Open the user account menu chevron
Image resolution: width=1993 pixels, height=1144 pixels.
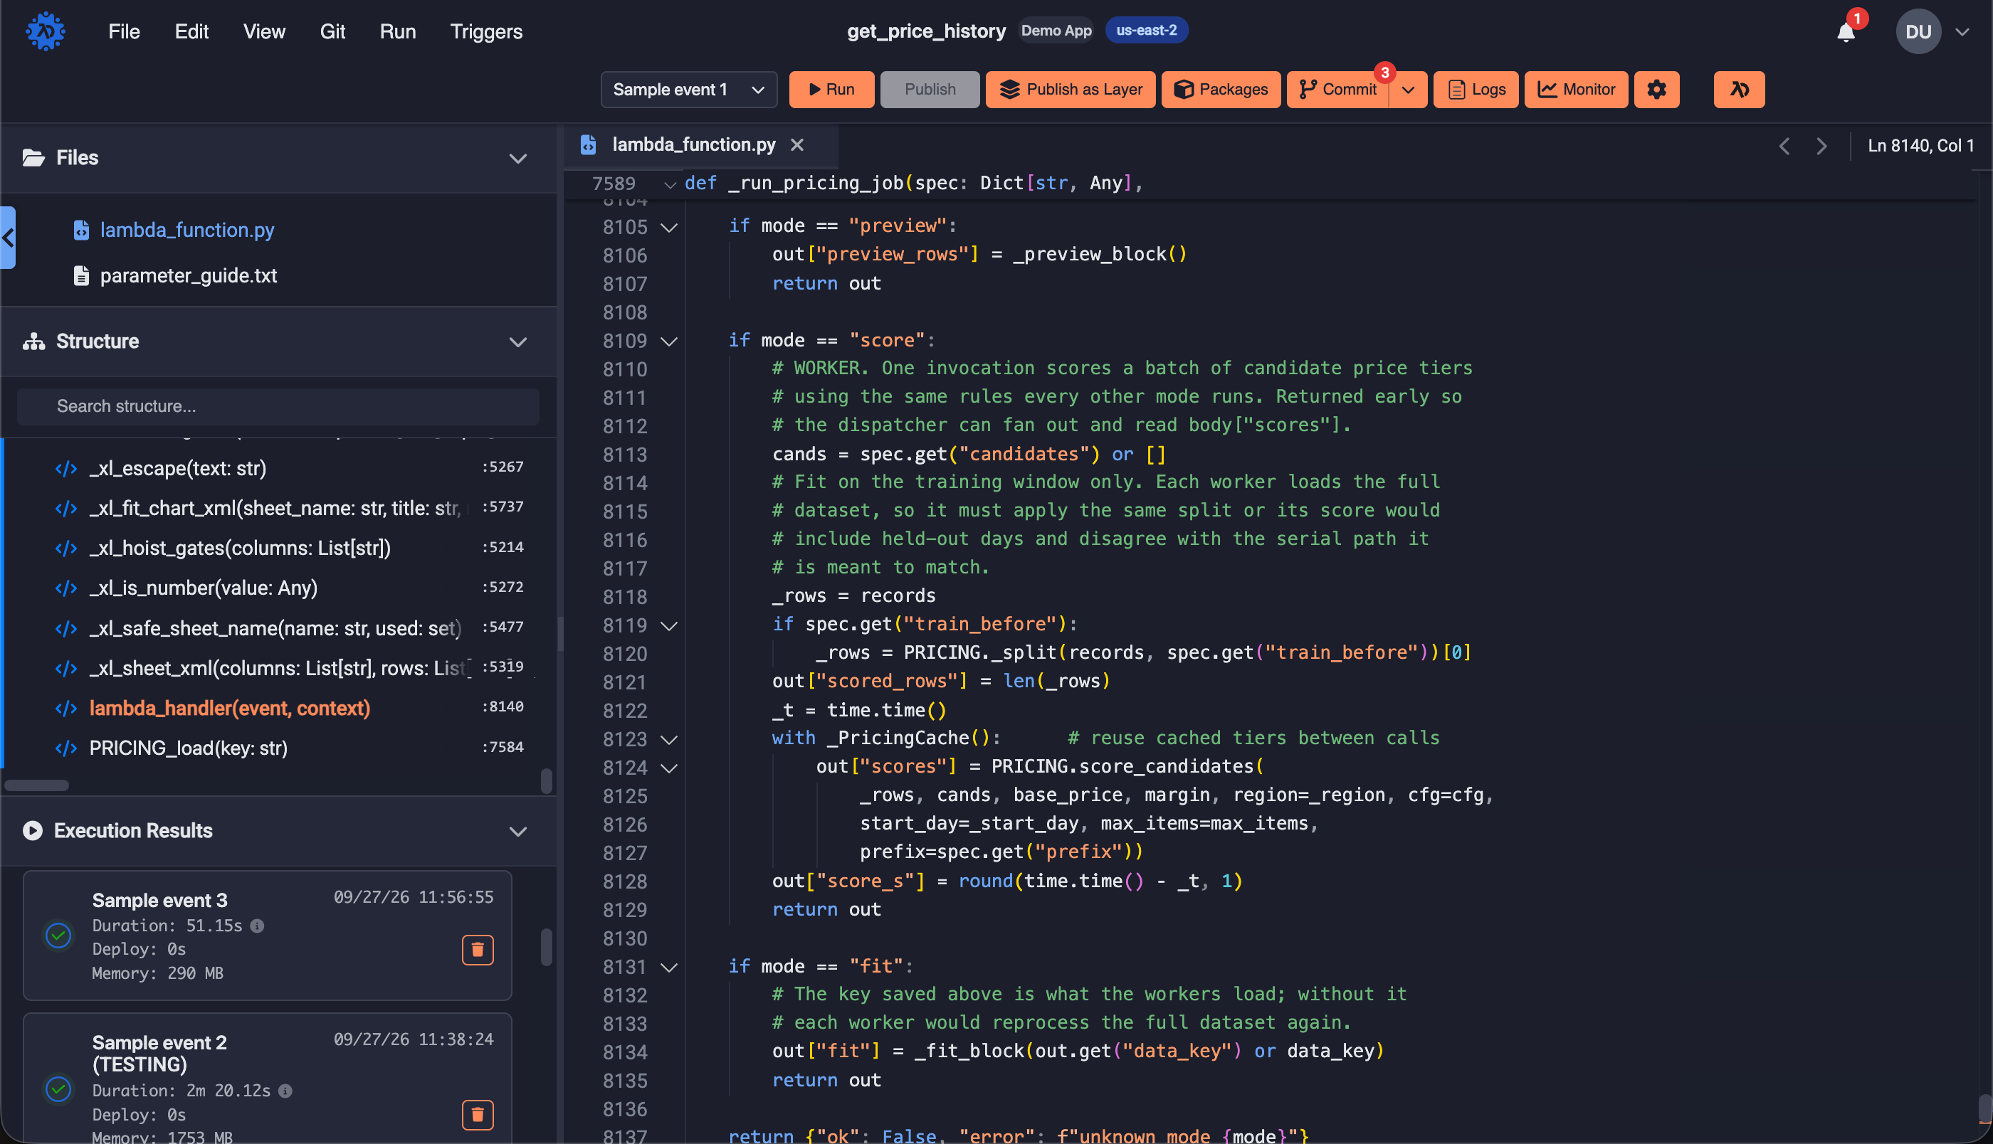[x=1962, y=32]
